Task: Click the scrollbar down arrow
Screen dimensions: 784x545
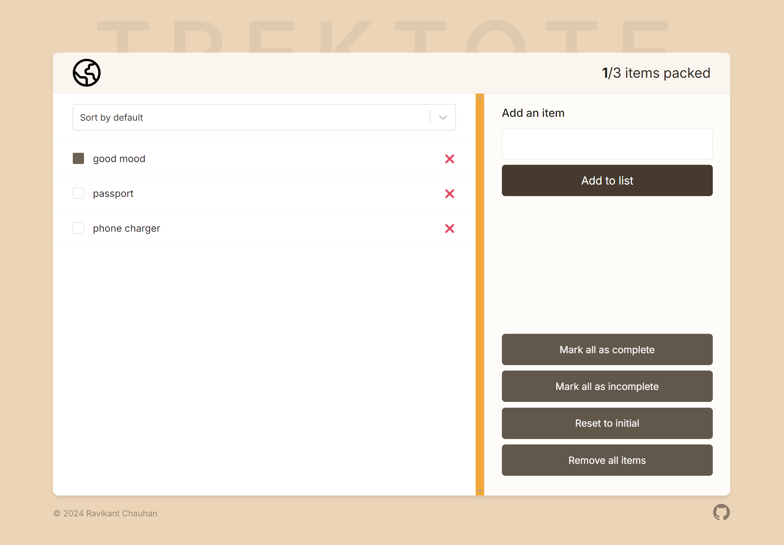Action: (479, 491)
